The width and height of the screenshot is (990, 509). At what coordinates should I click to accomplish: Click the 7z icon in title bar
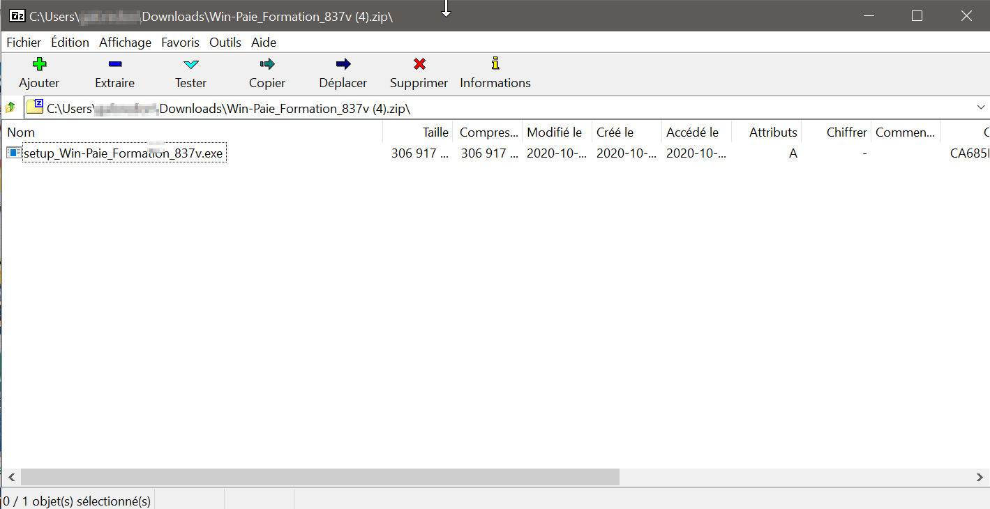point(16,16)
